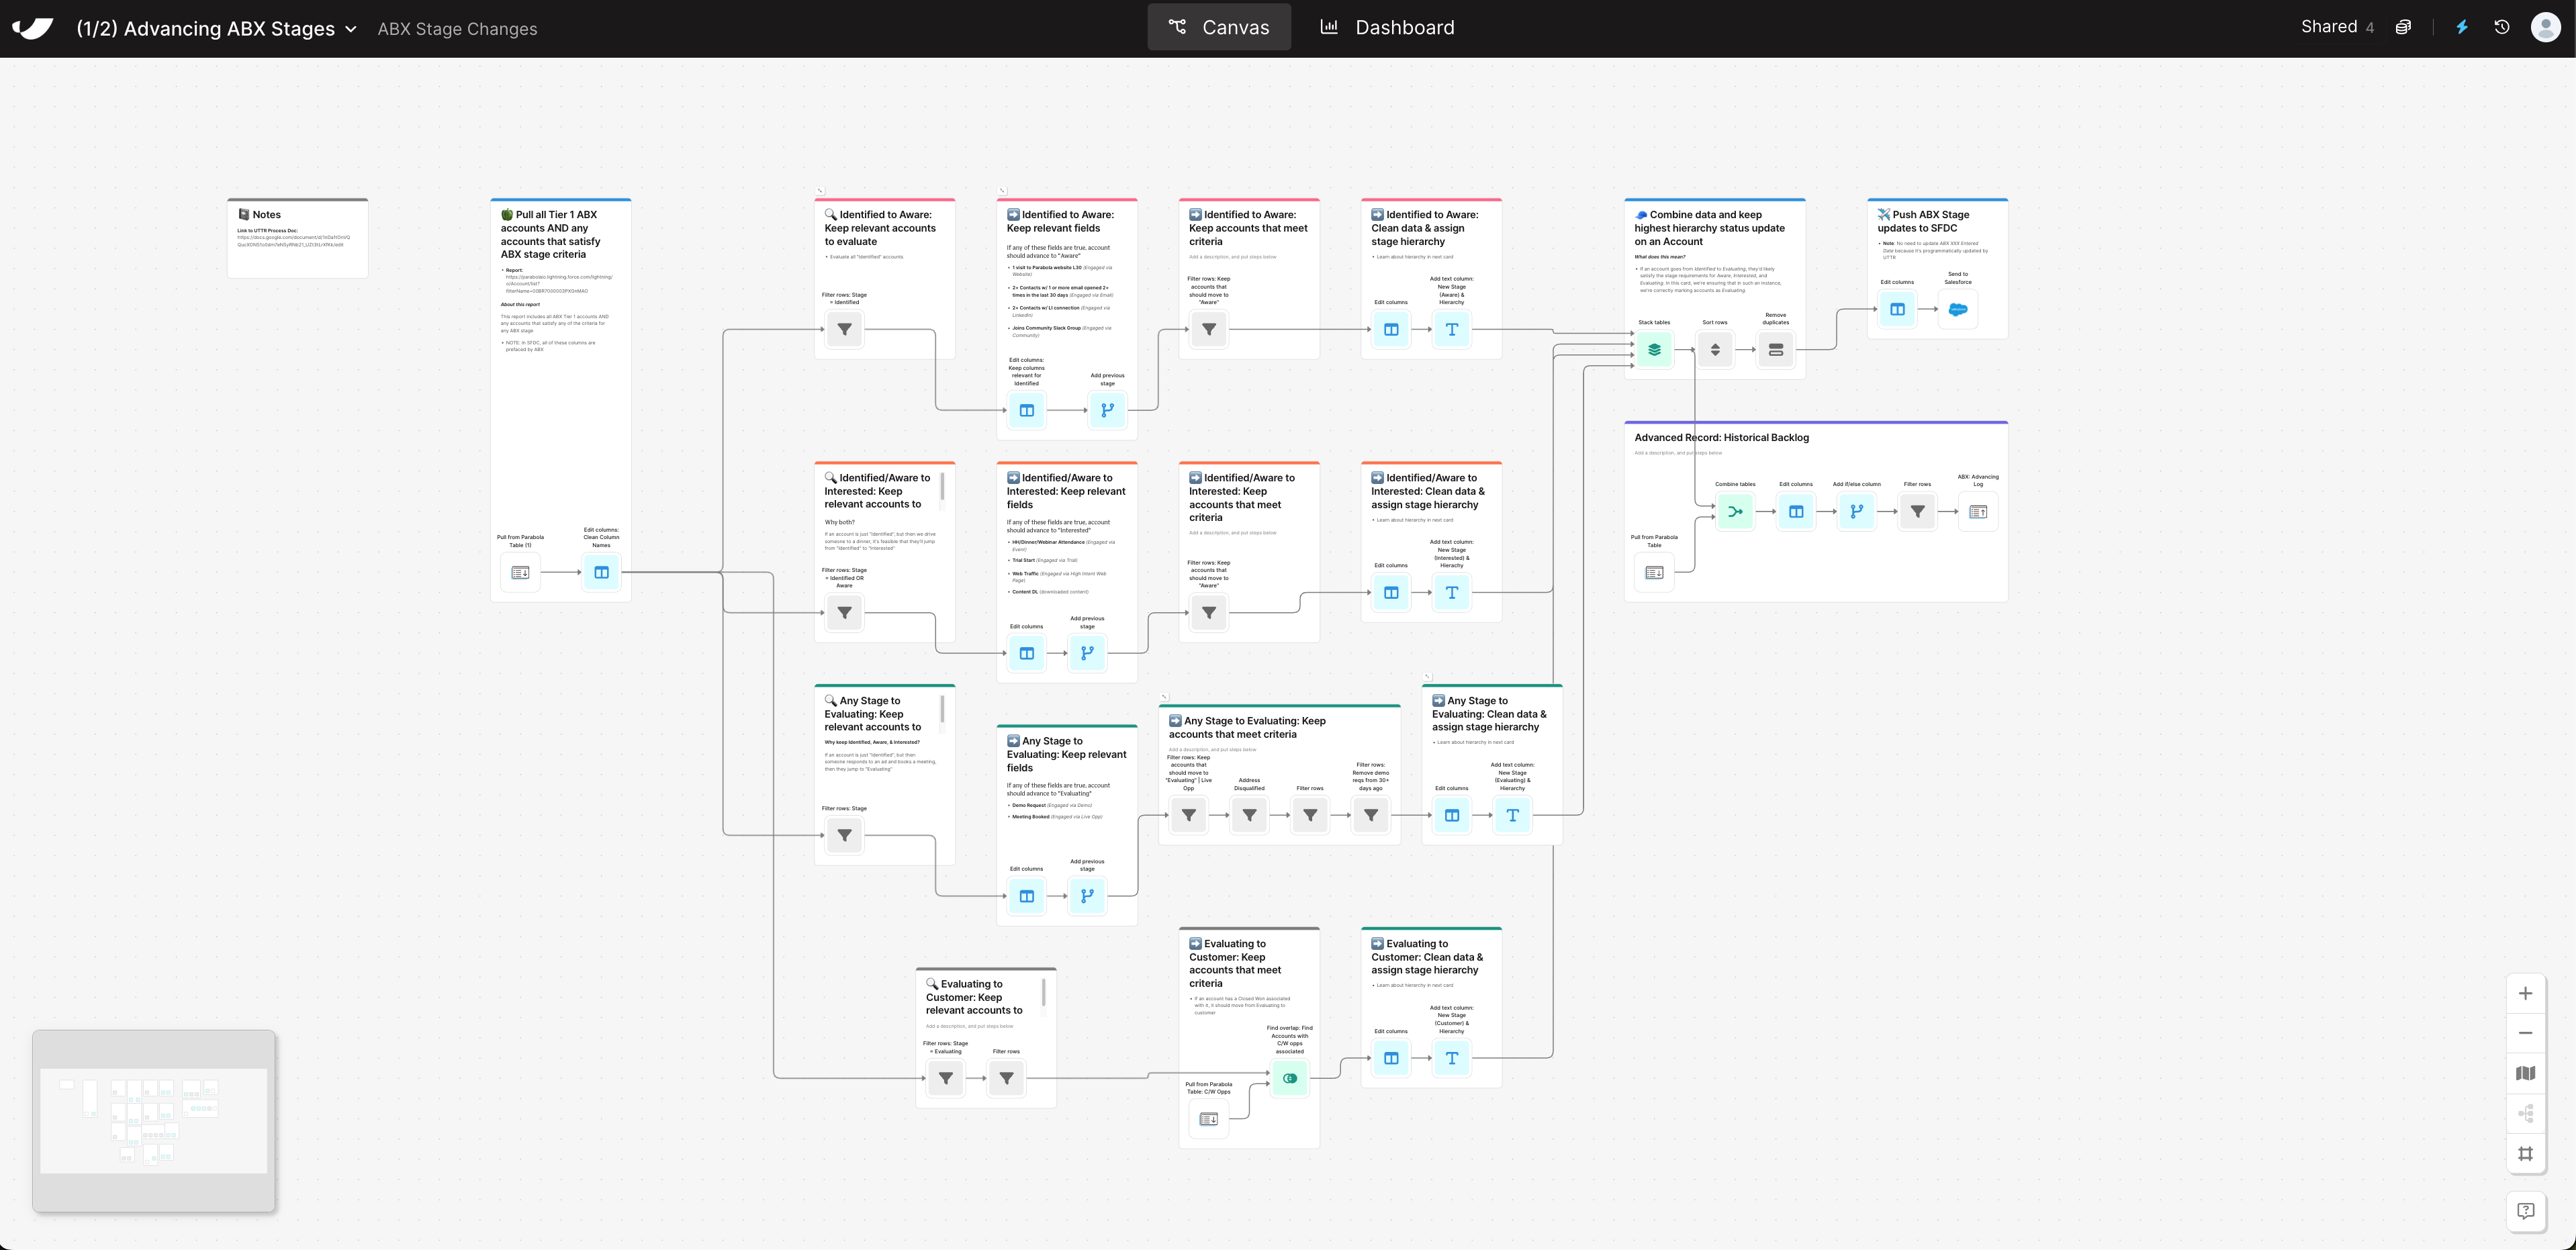Screen dimensions: 2576x1250
Task: Click the blue lightning bolt icon
Action: pos(2462,27)
